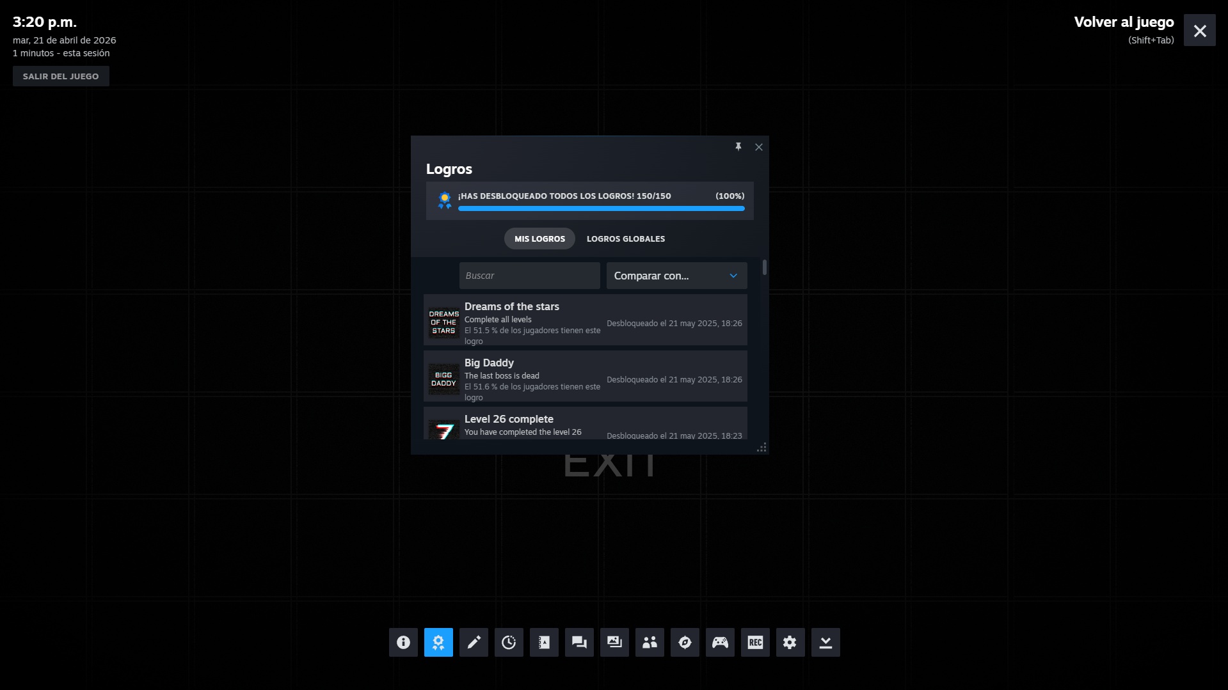This screenshot has height=690, width=1228.
Task: Close the Logros panel
Action: [759, 147]
